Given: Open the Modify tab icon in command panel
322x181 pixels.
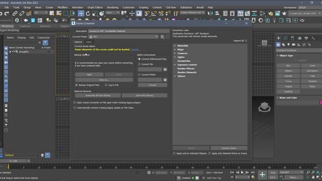Looking at the screenshot, I should (x=285, y=38).
